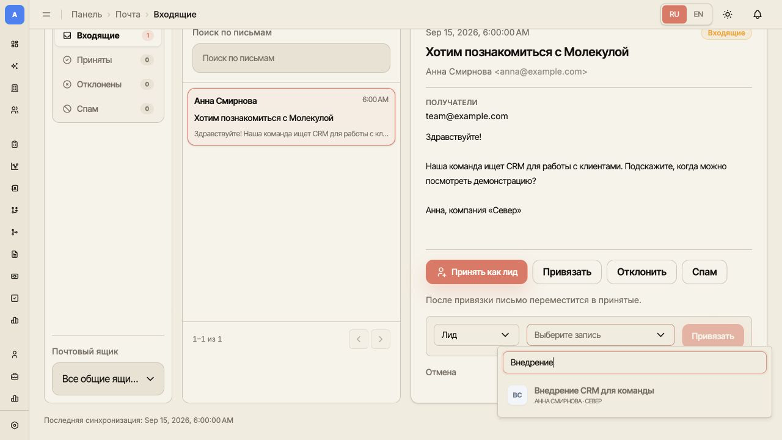Image resolution: width=782 pixels, height=440 pixels.
Task: Click the Отклонить button
Action: 641,272
